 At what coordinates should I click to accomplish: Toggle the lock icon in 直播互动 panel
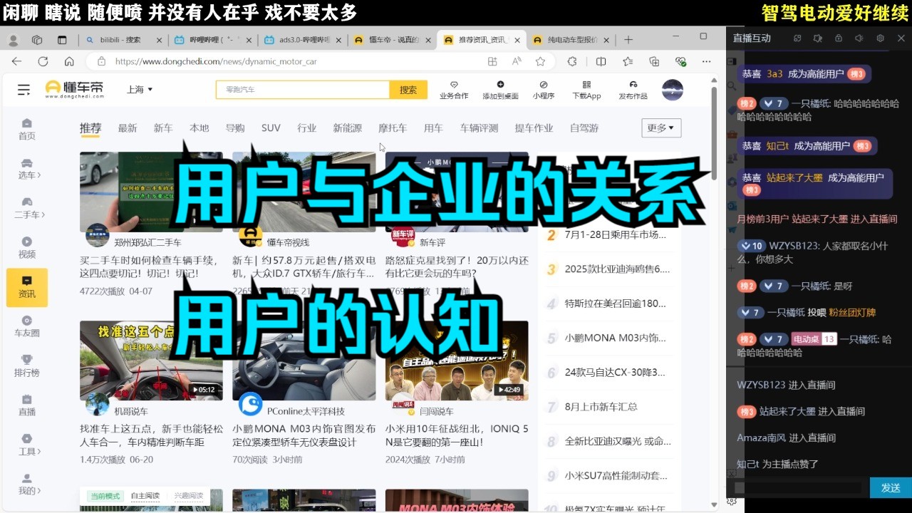click(x=839, y=38)
